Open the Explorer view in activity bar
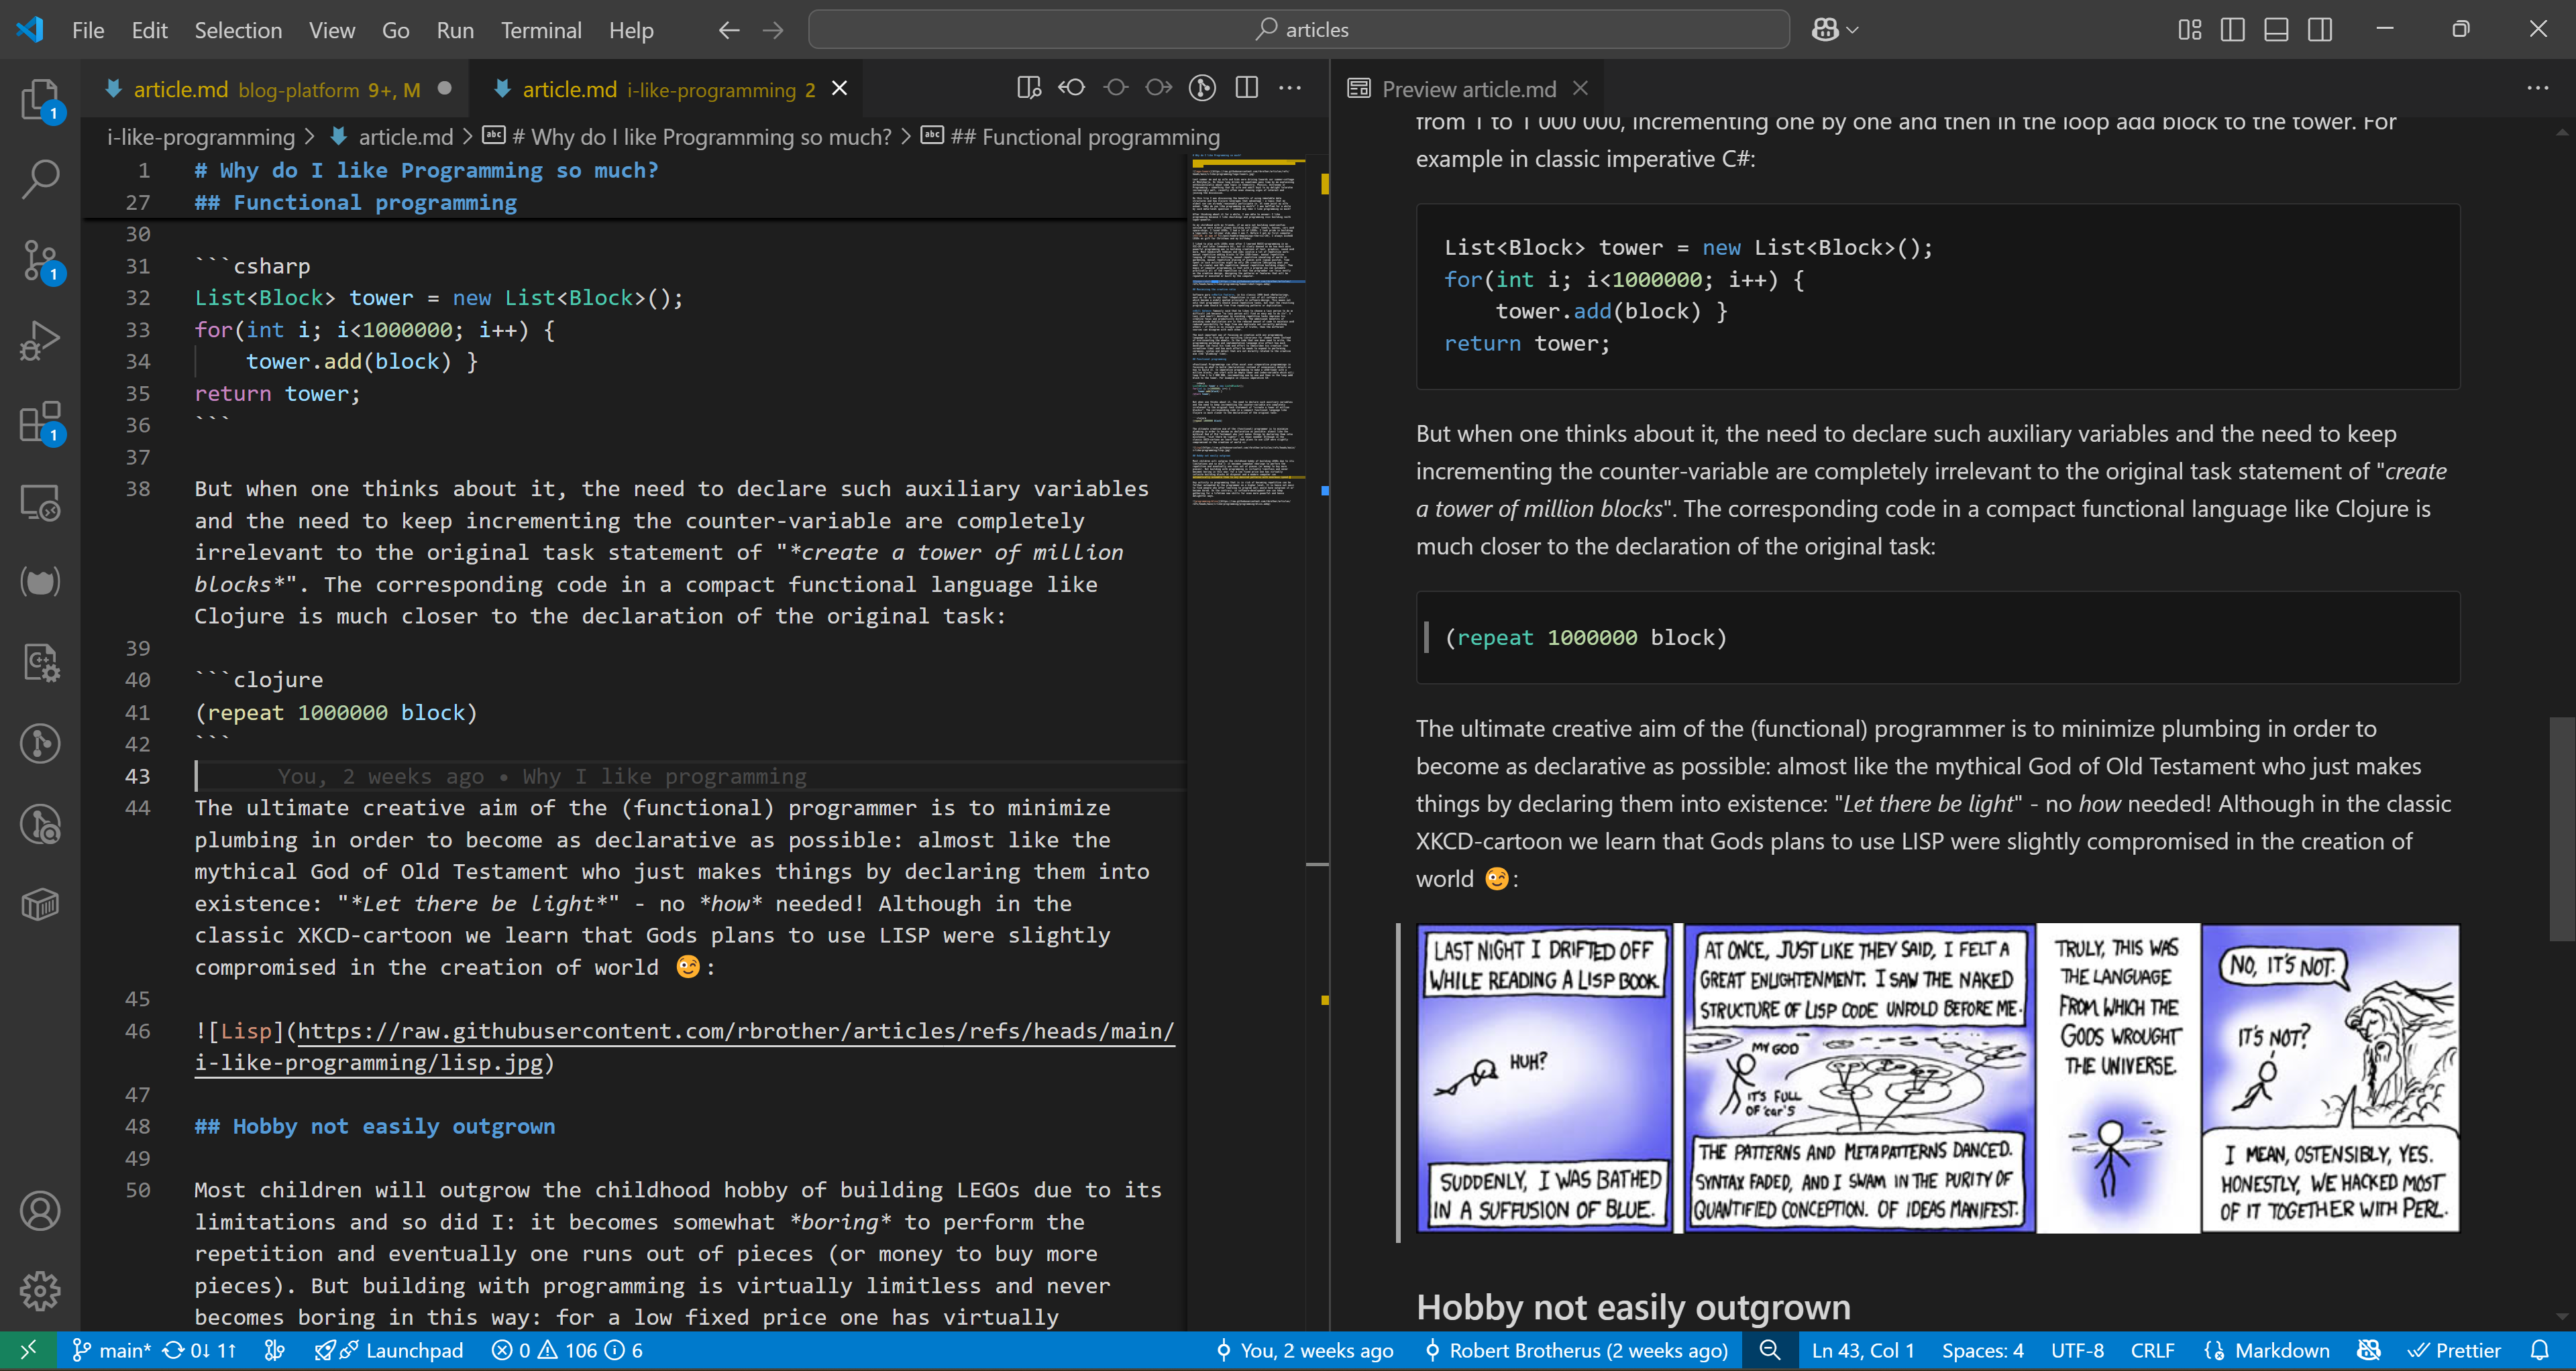This screenshot has height=1371, width=2576. pyautogui.click(x=40, y=100)
